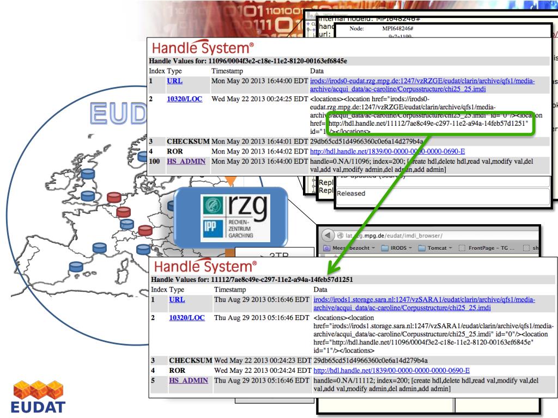Select timestamp 'Wed May 22 2013 00:24:23 EDT'
The image size is (558, 418).
[x=263, y=360]
